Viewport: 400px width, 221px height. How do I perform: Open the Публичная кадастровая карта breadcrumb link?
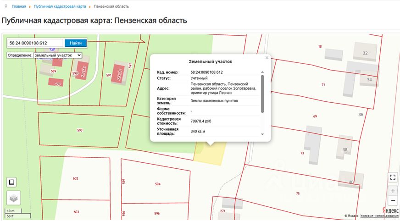pyautogui.click(x=60, y=6)
